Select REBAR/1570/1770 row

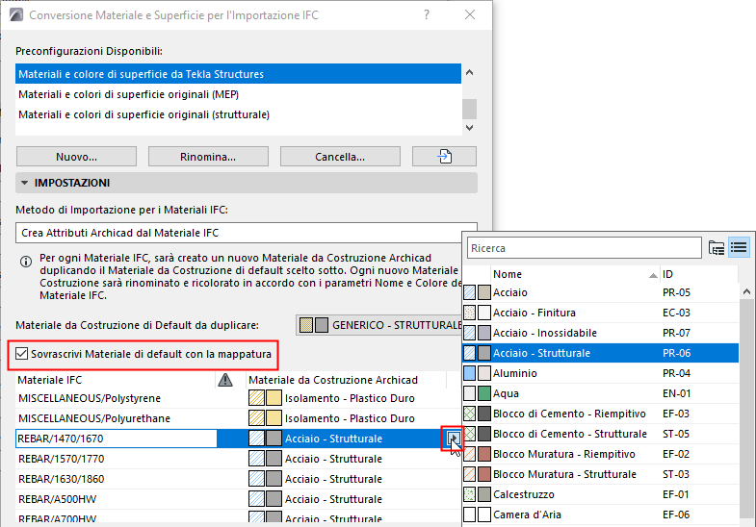pyautogui.click(x=238, y=459)
